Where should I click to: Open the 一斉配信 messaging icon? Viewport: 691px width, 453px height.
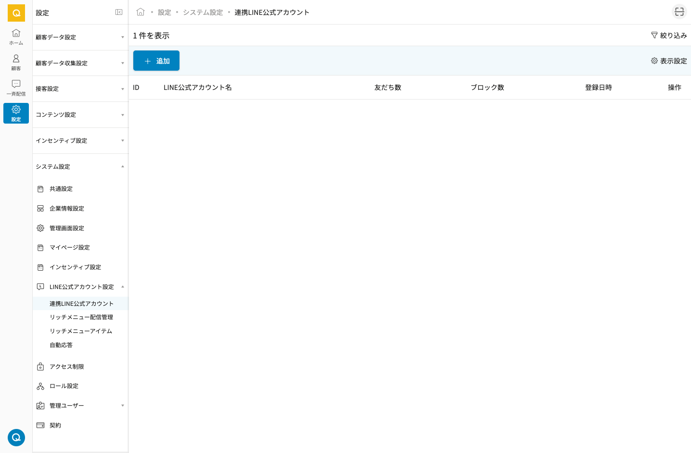tap(16, 88)
